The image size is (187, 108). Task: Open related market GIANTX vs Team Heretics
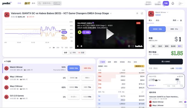(164, 97)
